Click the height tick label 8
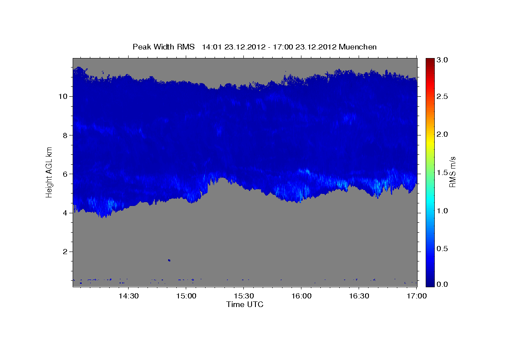 coord(66,135)
